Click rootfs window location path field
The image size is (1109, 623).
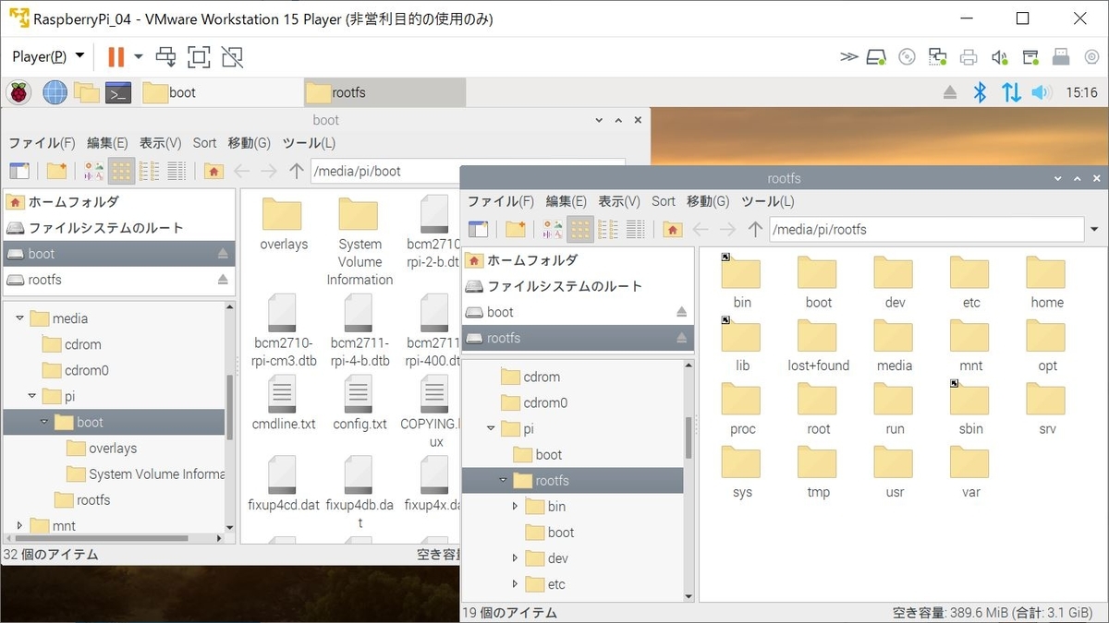click(x=926, y=229)
